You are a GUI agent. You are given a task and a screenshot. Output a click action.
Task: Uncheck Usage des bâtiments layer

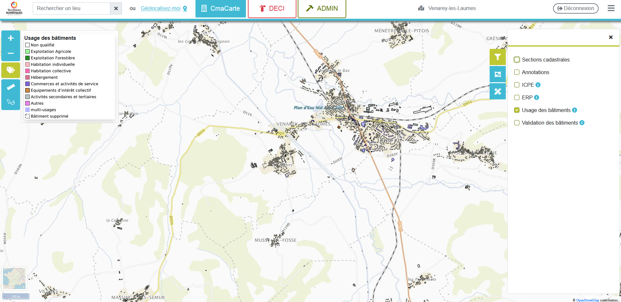517,110
